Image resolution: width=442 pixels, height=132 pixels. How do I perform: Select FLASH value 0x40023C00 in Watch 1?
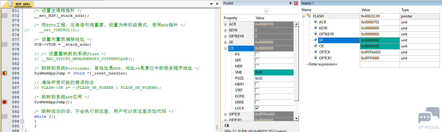click(380, 16)
